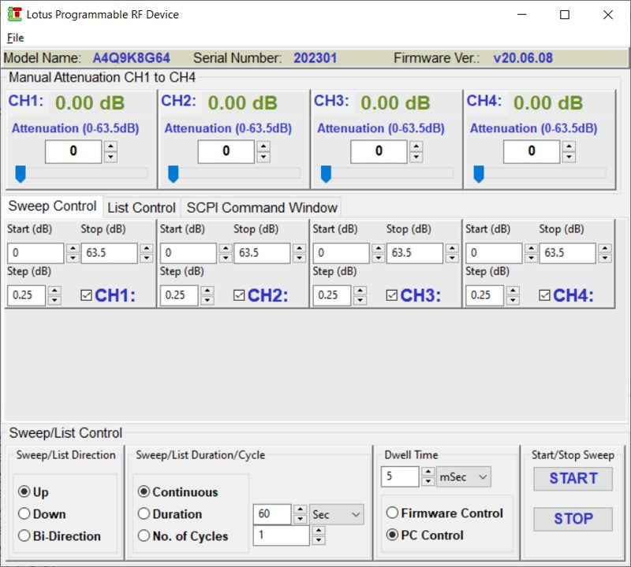The height and width of the screenshot is (567, 631).
Task: Increase CH3 sweep Stop value spinner
Action: 451,248
